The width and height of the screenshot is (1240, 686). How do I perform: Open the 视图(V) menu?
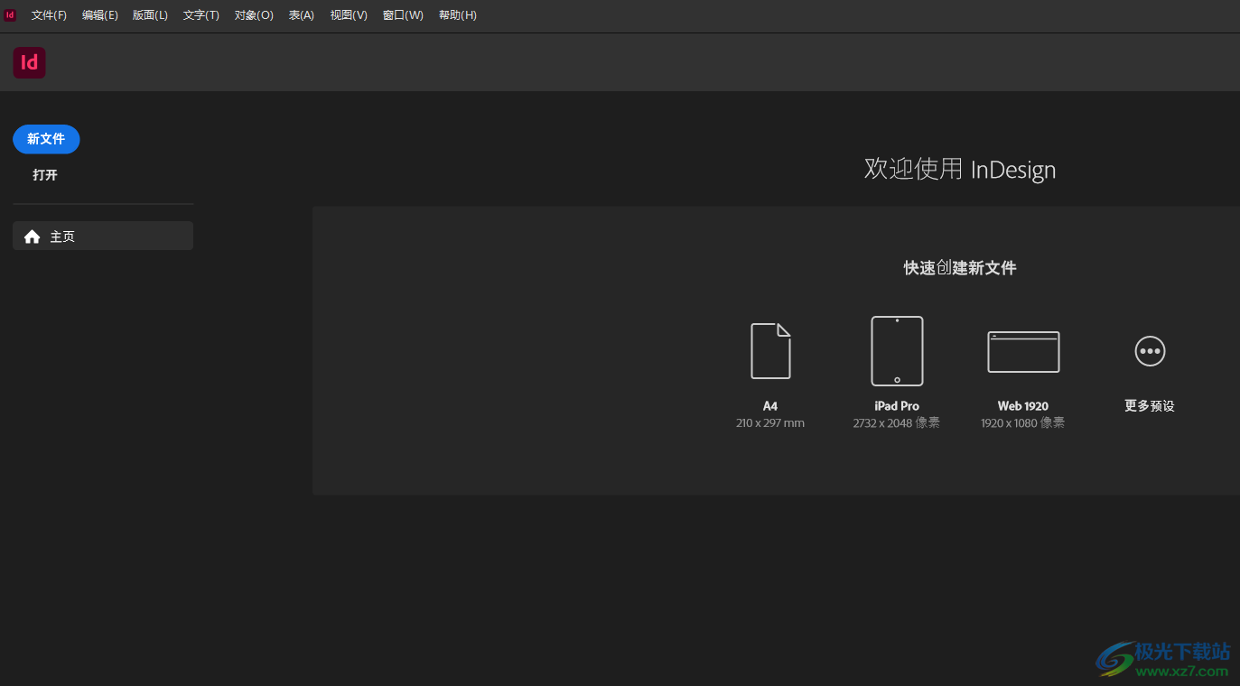[349, 15]
